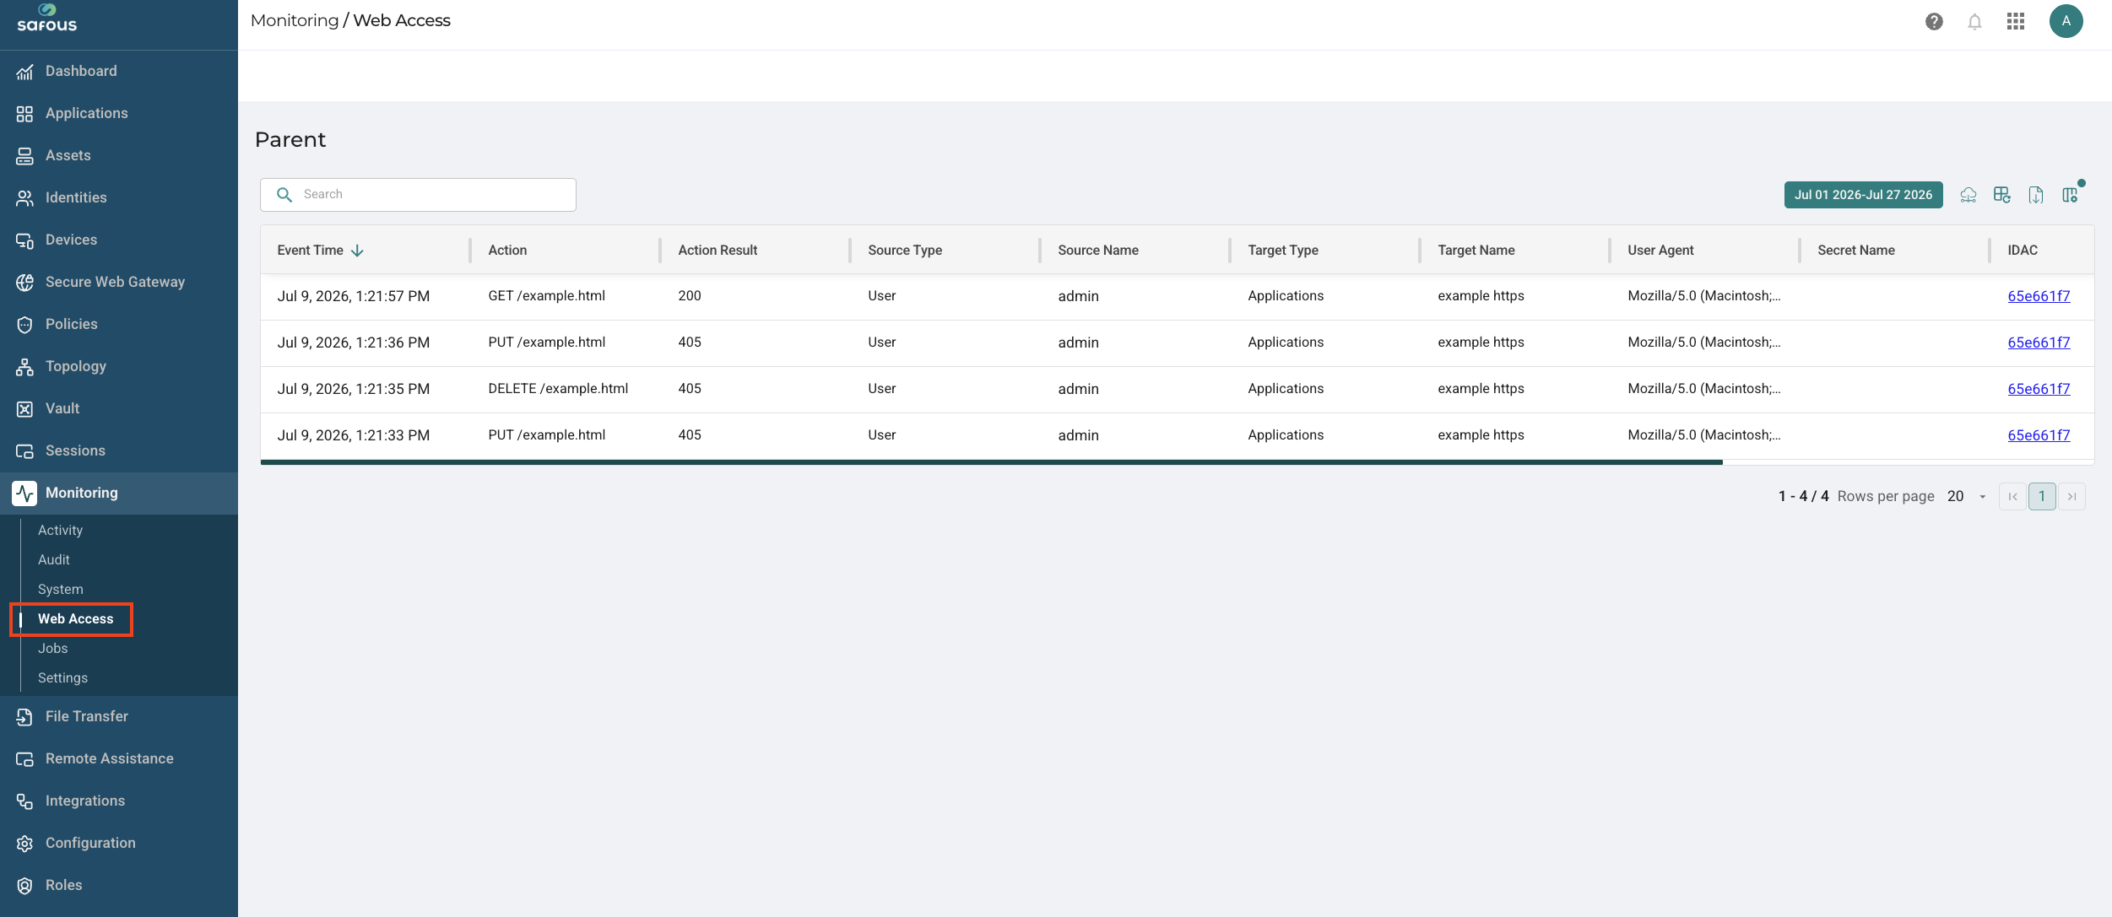Open the Audit submenu item

[x=54, y=560]
